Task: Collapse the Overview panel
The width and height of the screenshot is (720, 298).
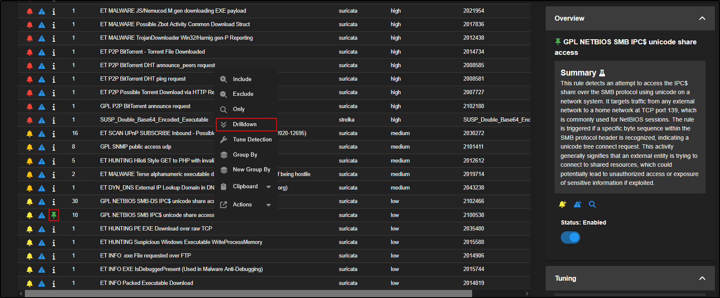Action: coord(702,19)
